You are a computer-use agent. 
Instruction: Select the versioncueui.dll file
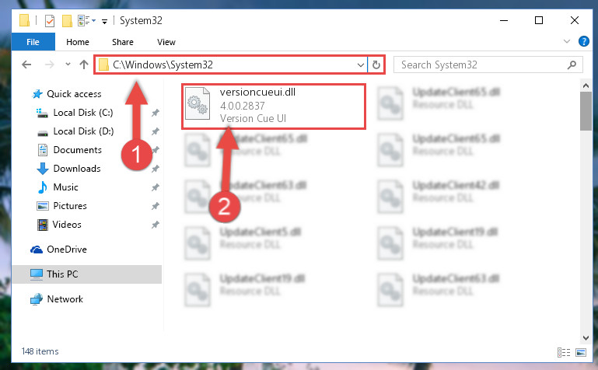click(x=273, y=106)
